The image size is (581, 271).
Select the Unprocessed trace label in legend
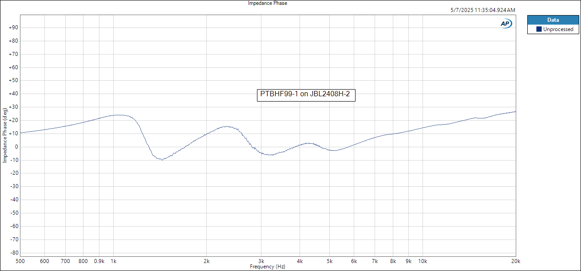point(558,29)
